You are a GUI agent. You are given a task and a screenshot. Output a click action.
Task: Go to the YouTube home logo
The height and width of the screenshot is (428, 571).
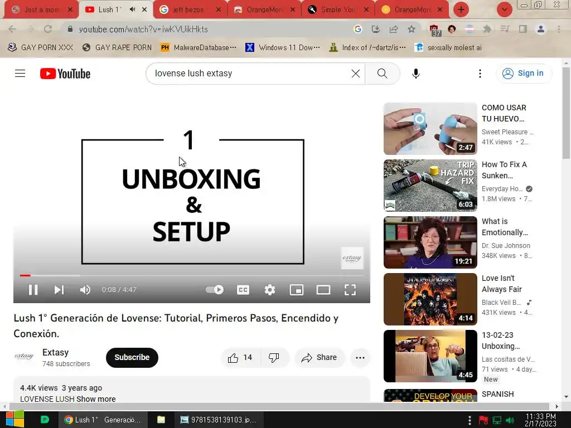pos(65,74)
